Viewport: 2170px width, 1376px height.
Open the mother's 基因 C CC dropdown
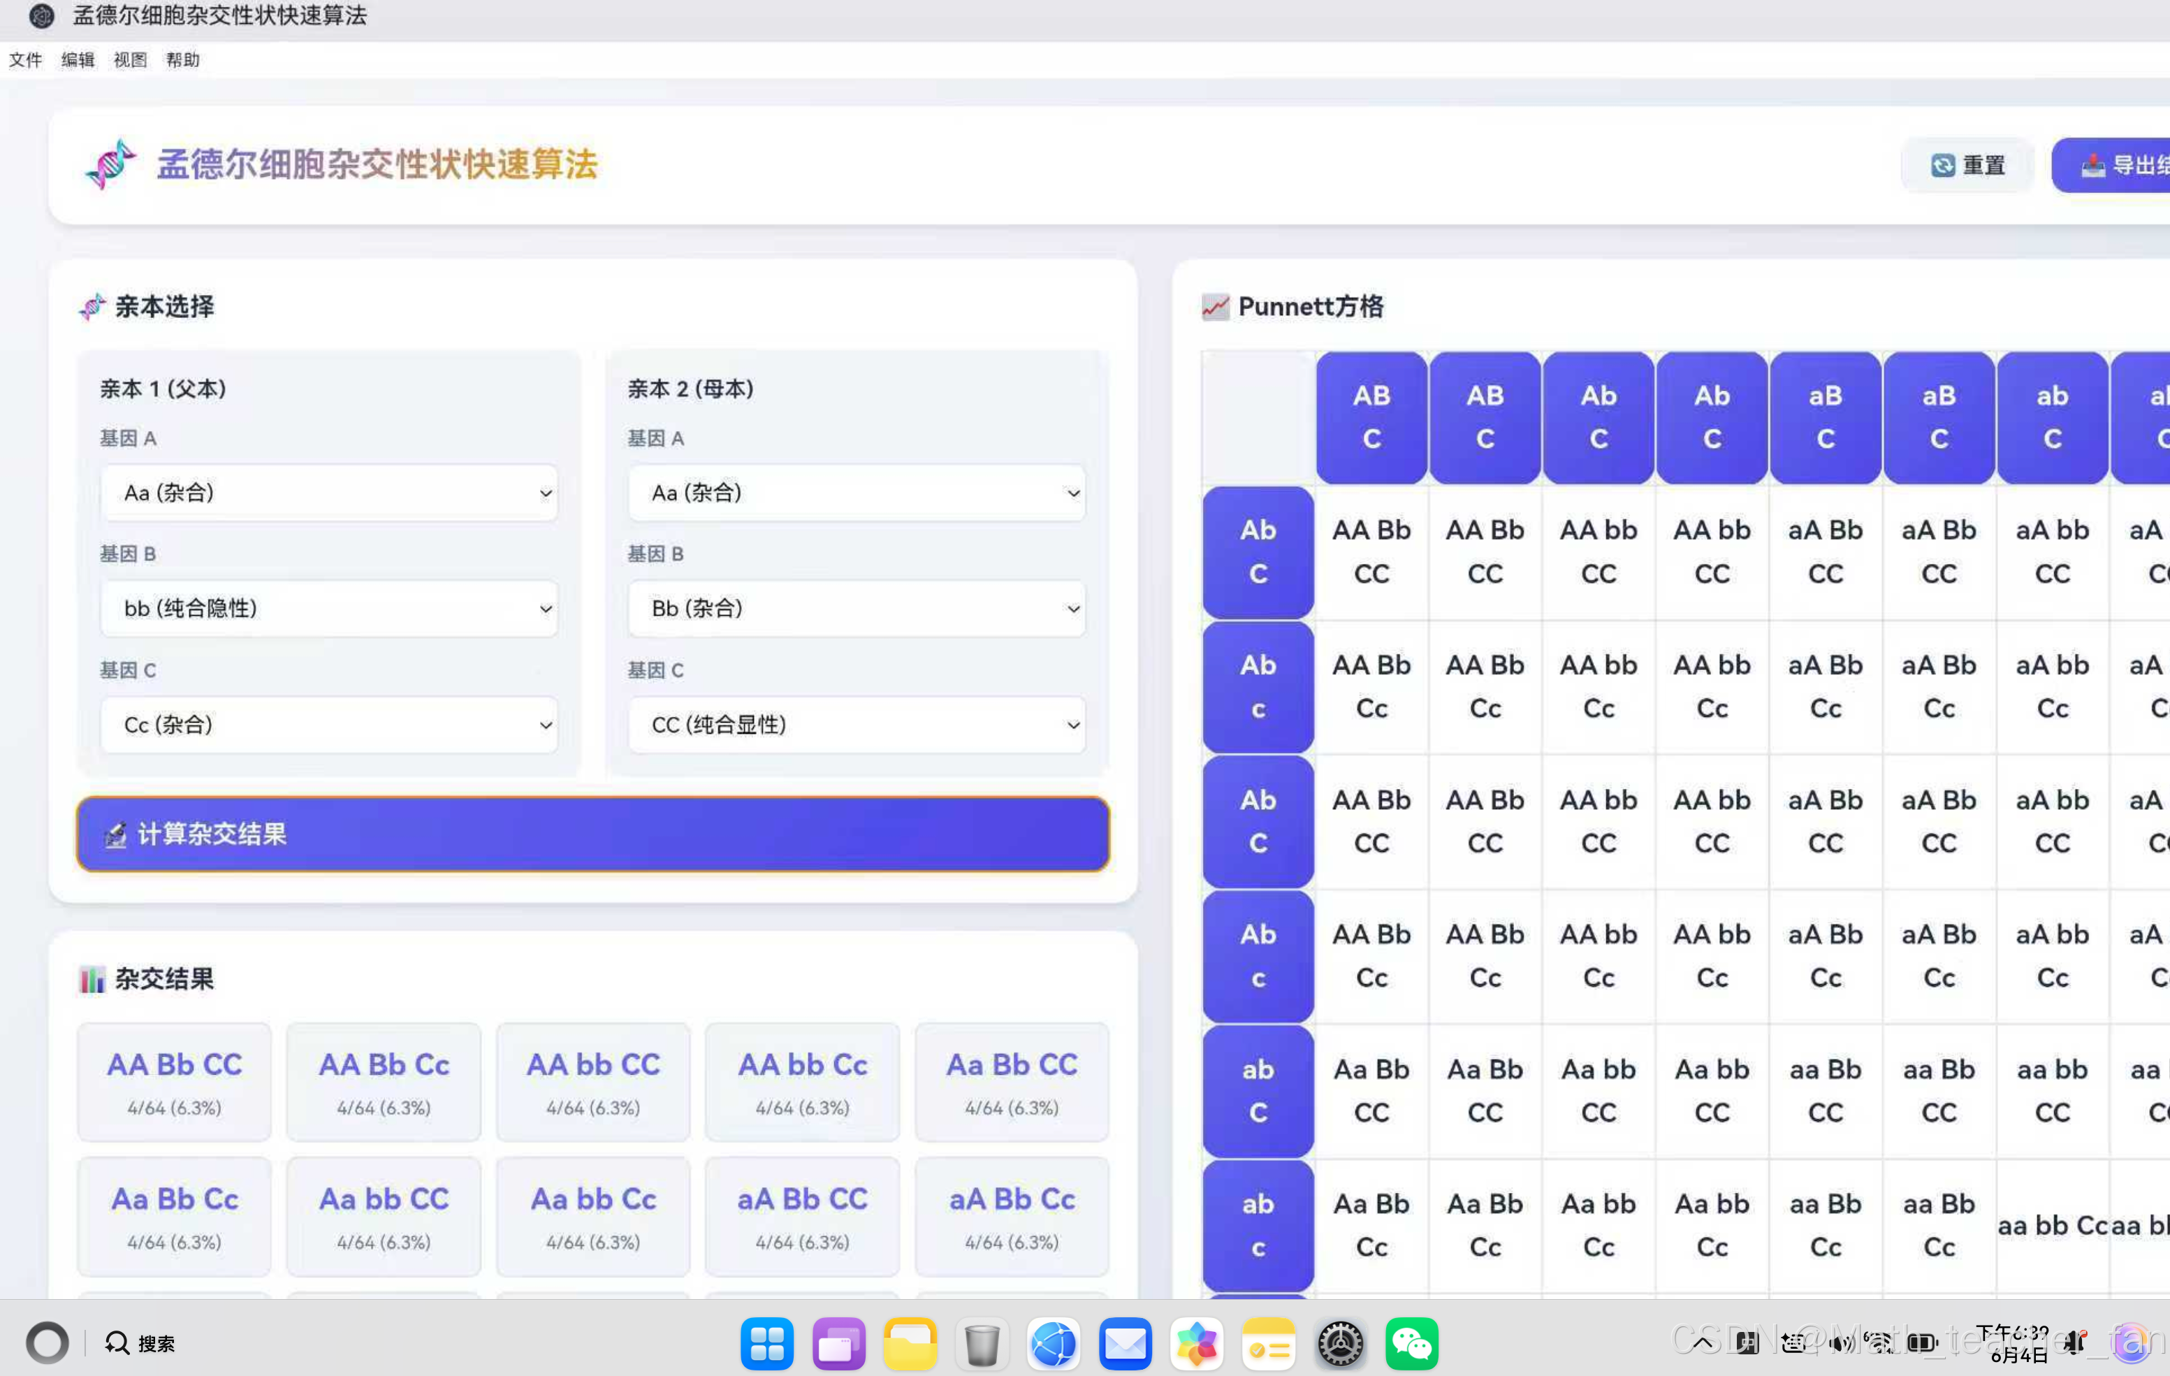(856, 725)
